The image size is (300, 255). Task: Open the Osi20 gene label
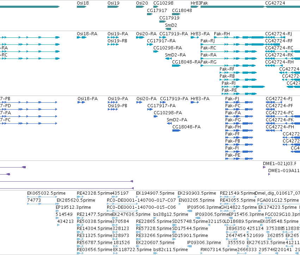[x=142, y=3]
